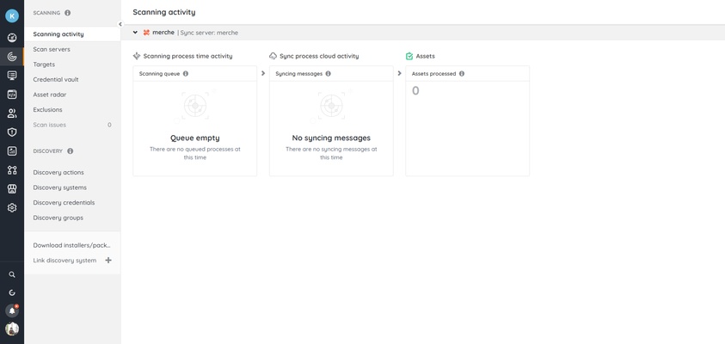Viewport: 725px width, 344px height.
Task: Click Link discovery system
Action: click(65, 261)
